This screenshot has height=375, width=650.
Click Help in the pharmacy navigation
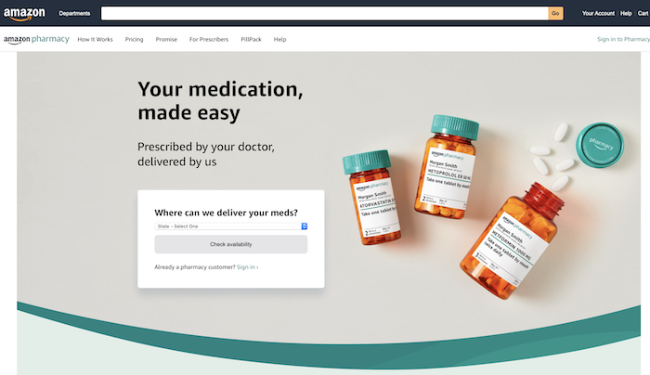(x=279, y=39)
